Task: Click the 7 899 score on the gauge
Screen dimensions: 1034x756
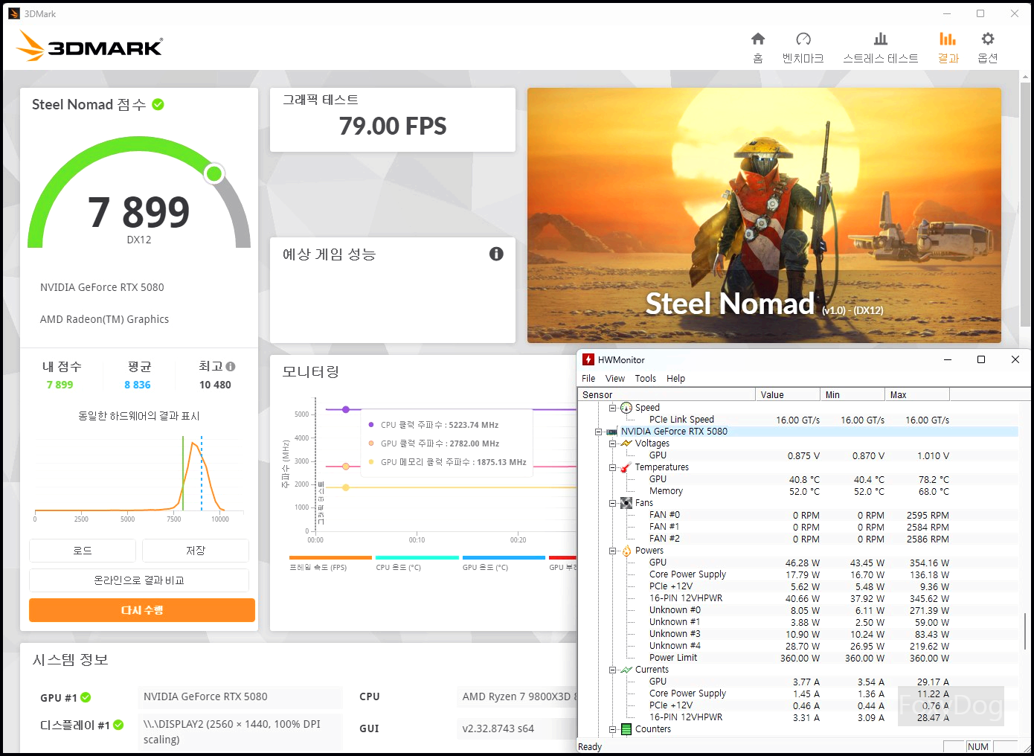Action: (x=139, y=212)
